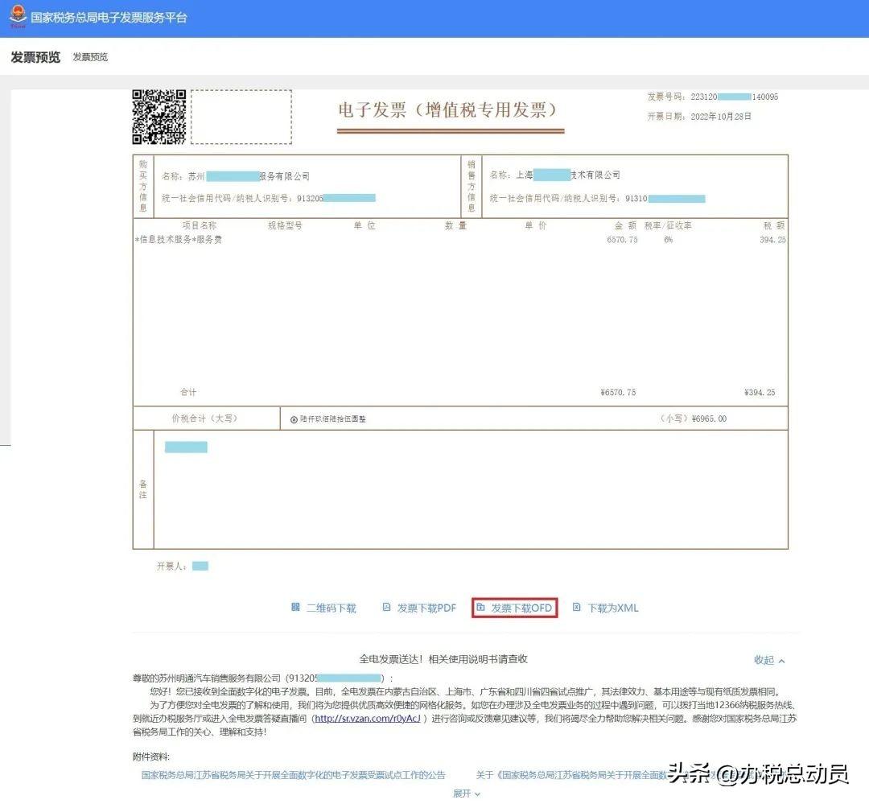Open the left attachment about 电子发票受票试点工作的公告
869x804 pixels.
tap(293, 775)
